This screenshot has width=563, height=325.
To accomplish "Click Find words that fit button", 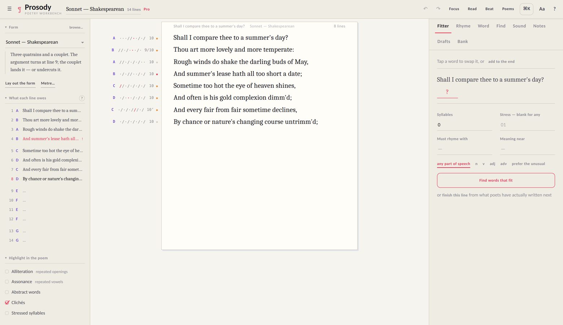I will 496,181.
